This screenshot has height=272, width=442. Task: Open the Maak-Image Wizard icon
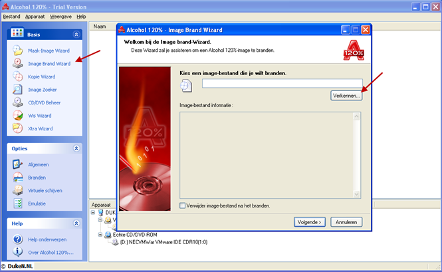pos(18,51)
